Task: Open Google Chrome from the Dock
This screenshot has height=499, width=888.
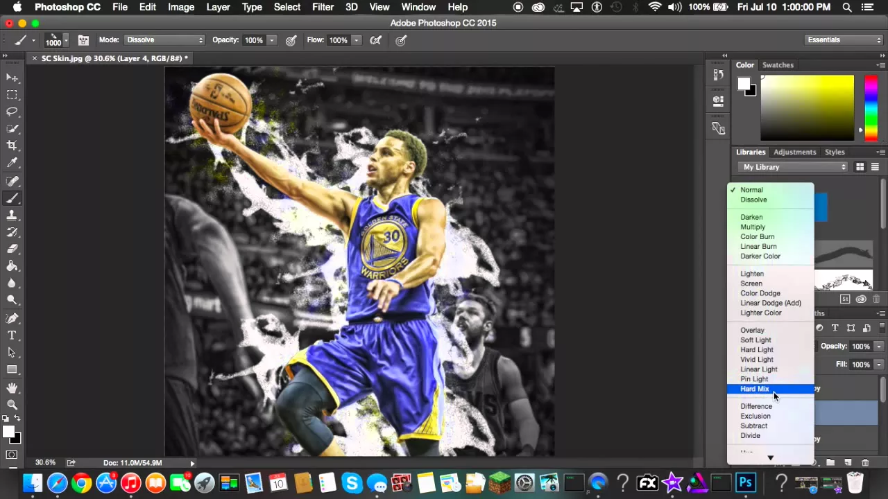Action: [81, 482]
